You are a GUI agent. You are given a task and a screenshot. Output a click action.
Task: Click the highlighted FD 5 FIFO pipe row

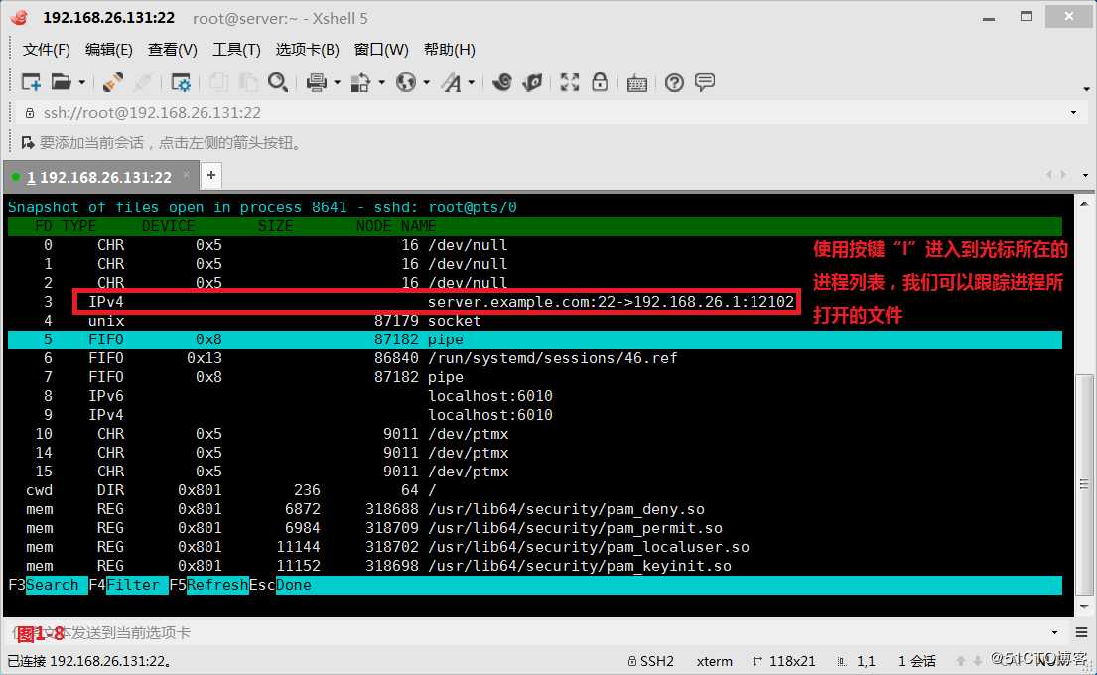535,339
